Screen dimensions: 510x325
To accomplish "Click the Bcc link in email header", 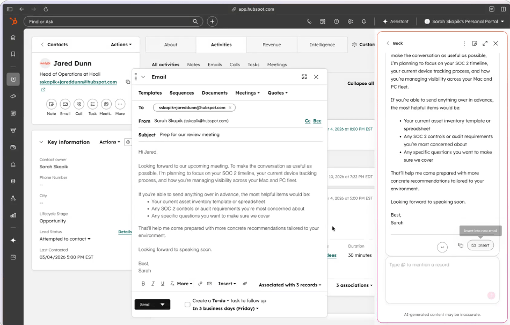I will pyautogui.click(x=317, y=121).
